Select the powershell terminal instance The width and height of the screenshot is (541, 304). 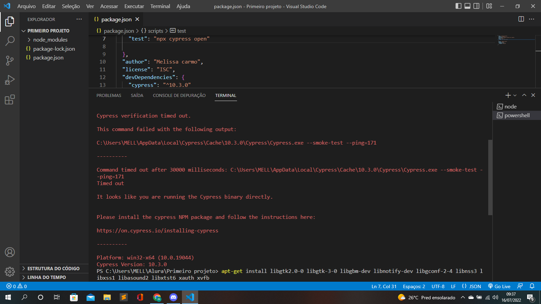point(517,115)
